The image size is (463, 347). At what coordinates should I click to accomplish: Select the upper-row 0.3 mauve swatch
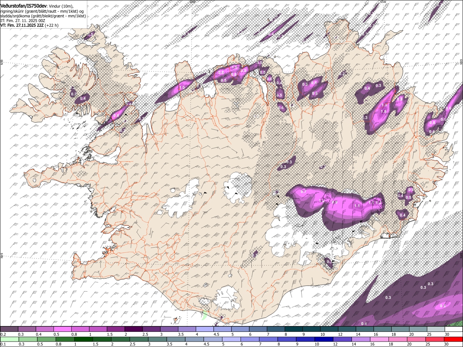pyautogui.click(x=27, y=329)
